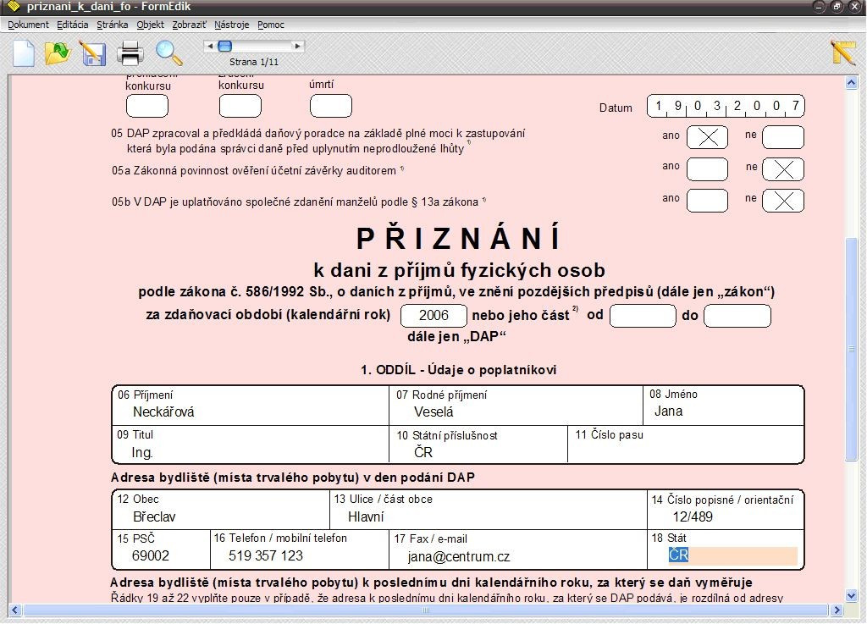
Task: Open the Objekt menu
Action: click(151, 25)
